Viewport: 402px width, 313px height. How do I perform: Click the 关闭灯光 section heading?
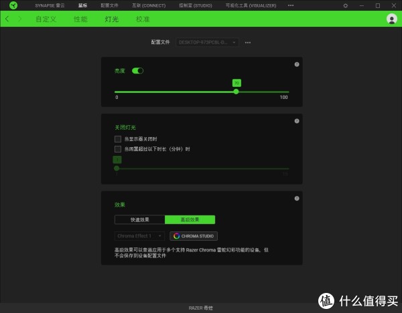pos(125,127)
